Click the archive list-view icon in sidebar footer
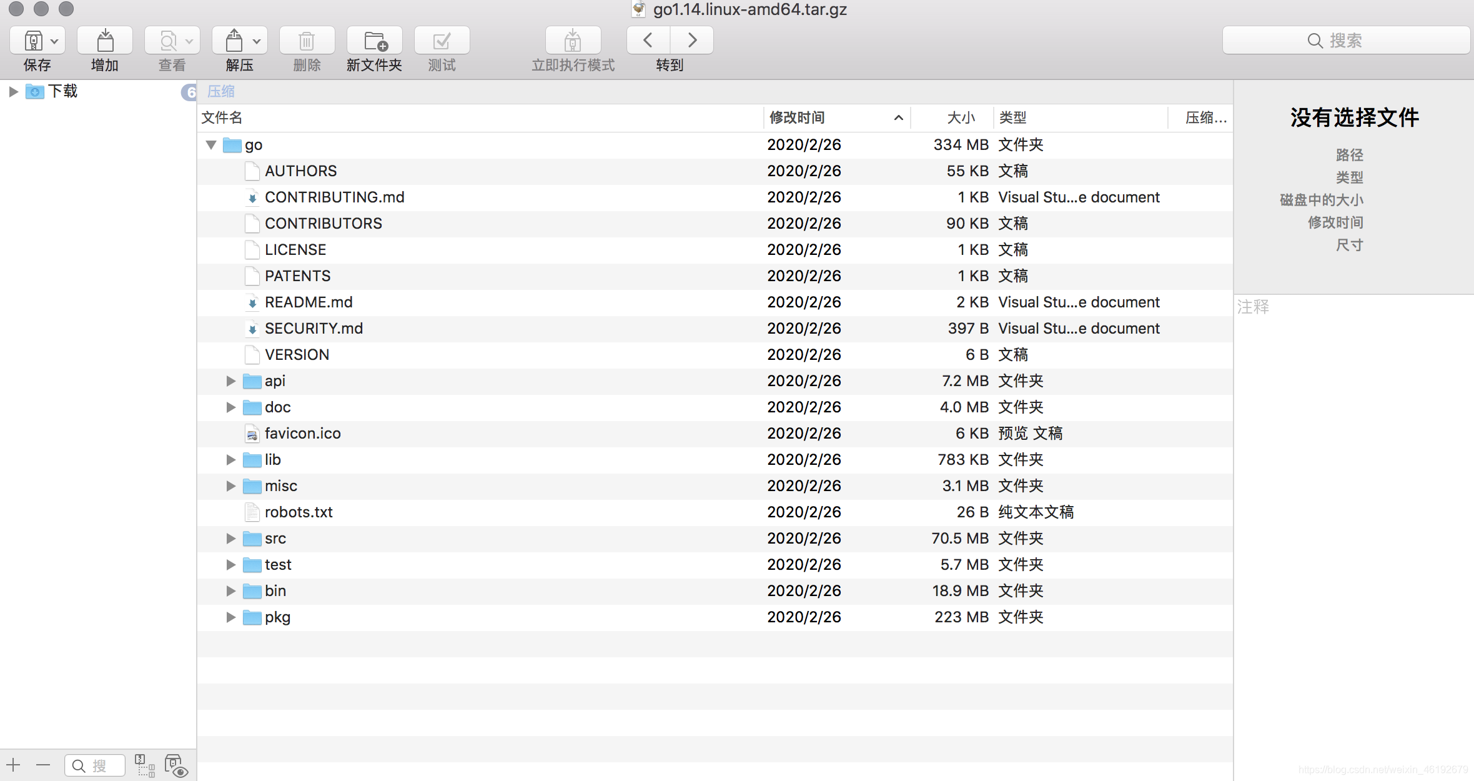 click(x=145, y=765)
